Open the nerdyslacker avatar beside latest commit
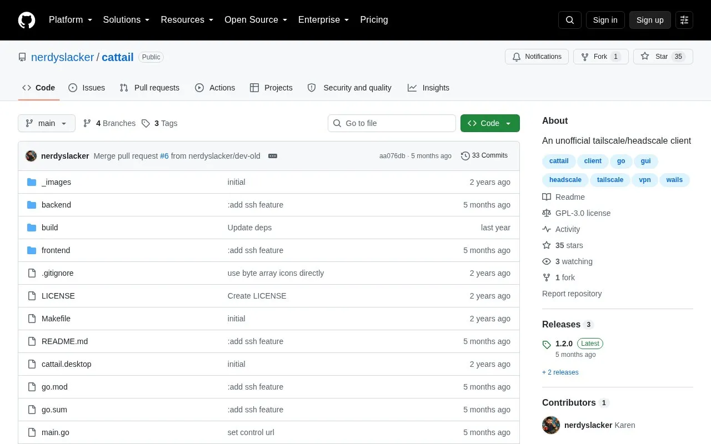Image resolution: width=711 pixels, height=444 pixels. tap(31, 156)
